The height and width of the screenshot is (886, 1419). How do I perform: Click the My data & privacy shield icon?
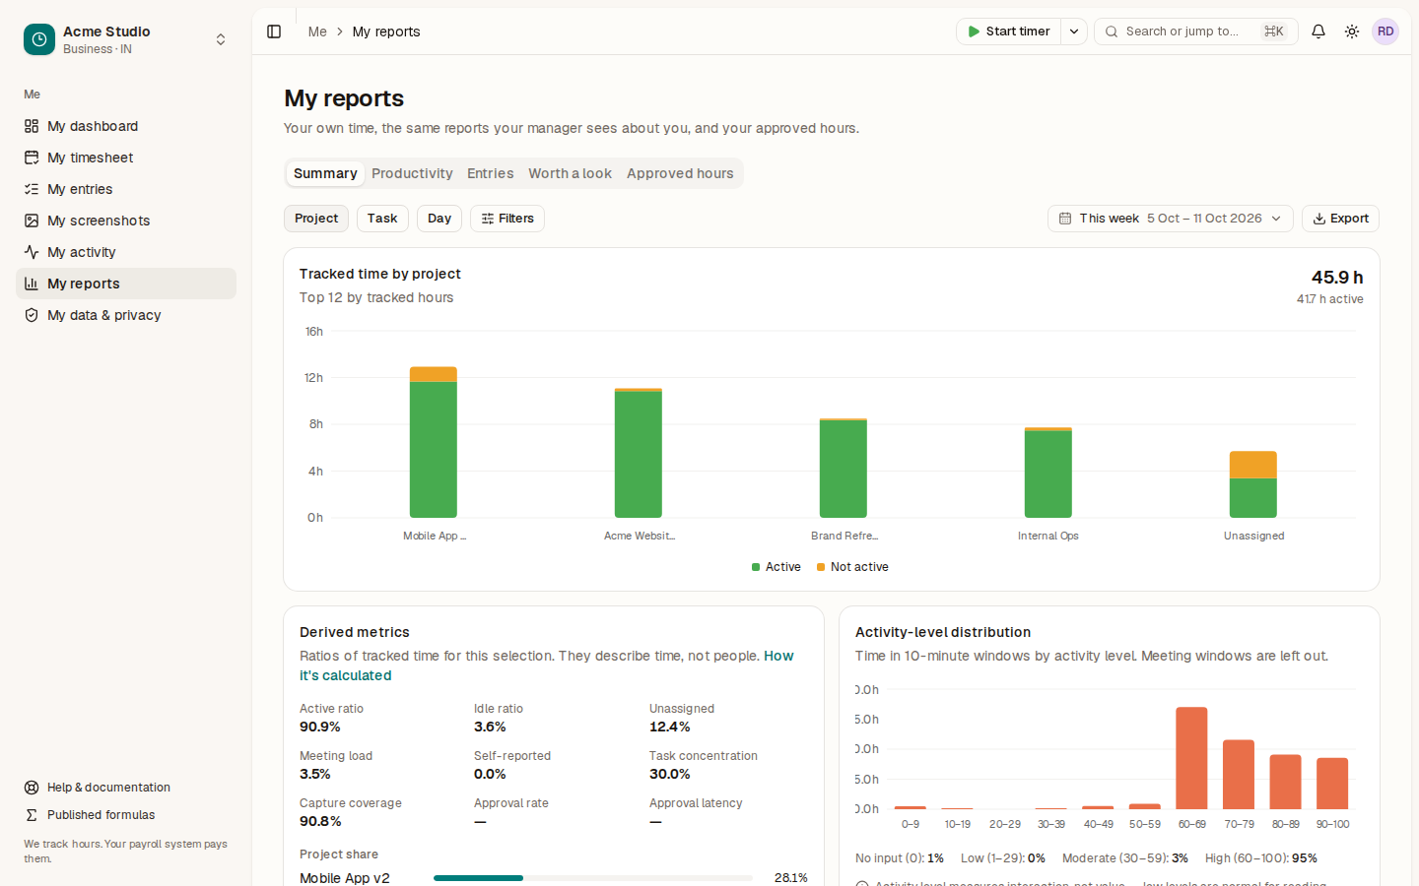pyautogui.click(x=32, y=315)
